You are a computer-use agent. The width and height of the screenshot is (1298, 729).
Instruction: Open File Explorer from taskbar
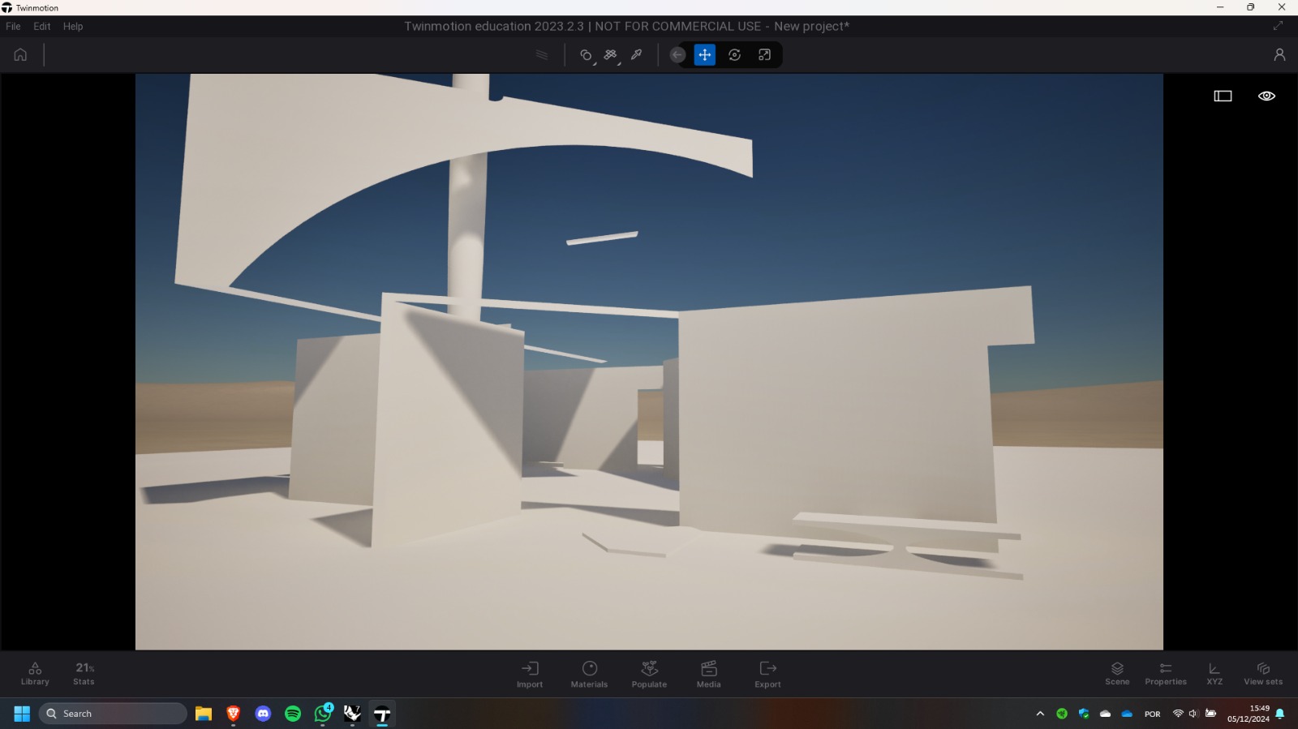[x=204, y=714]
